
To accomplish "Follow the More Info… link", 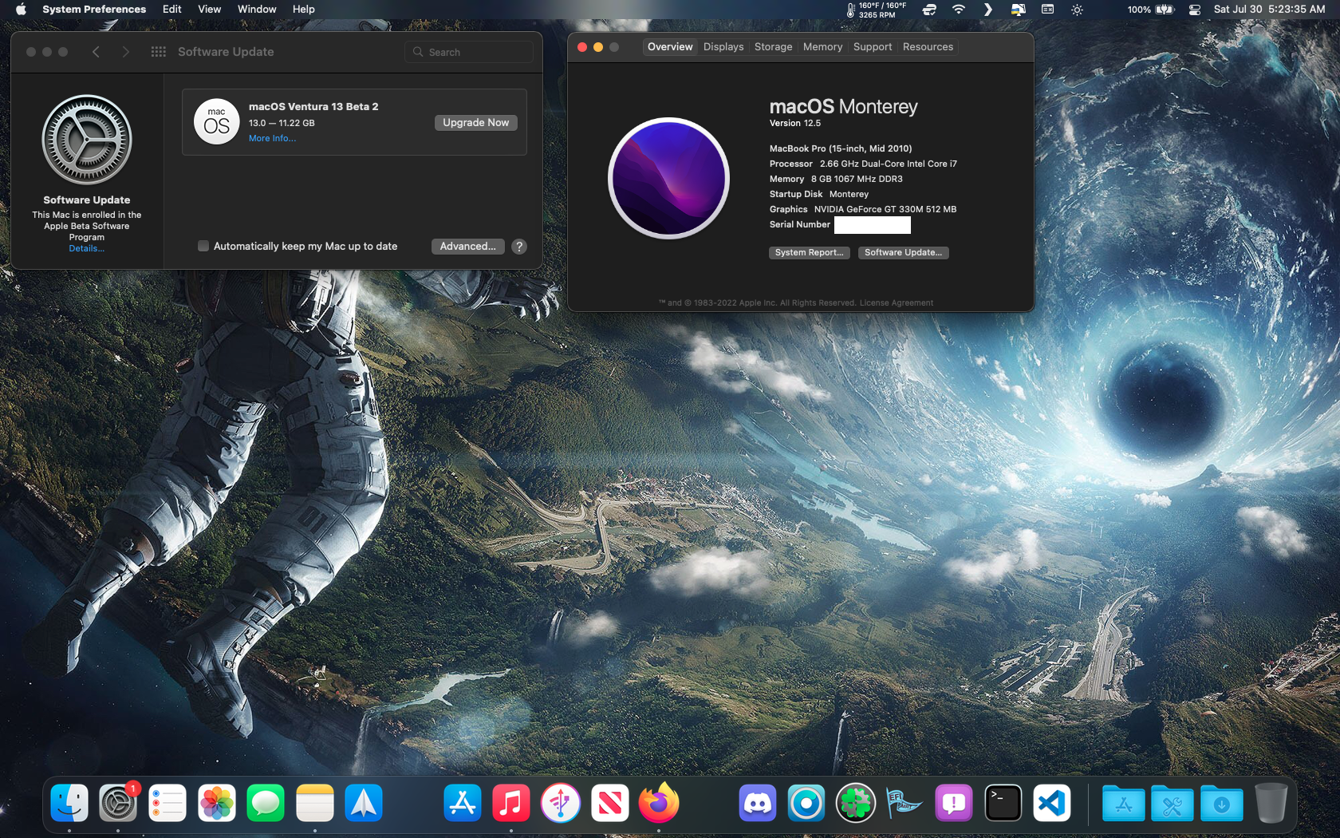I will (x=272, y=139).
